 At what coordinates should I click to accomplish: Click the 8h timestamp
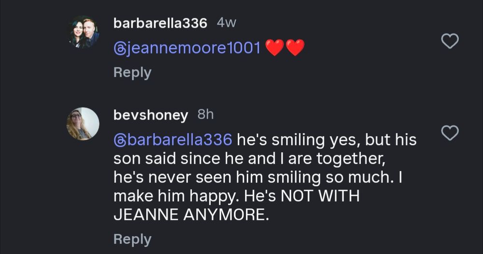coord(205,115)
